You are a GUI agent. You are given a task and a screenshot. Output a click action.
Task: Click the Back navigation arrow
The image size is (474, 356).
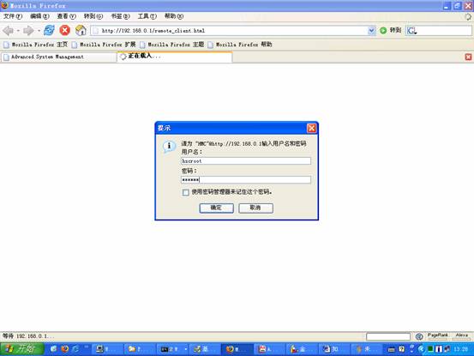[x=9, y=31]
